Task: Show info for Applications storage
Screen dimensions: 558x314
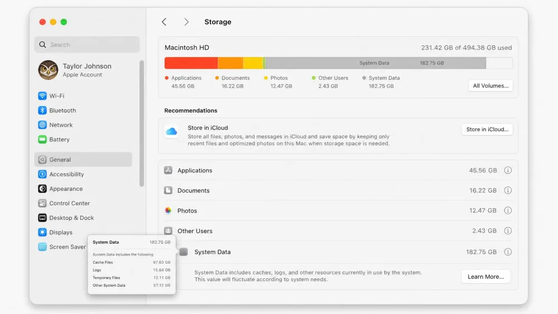Action: point(508,170)
